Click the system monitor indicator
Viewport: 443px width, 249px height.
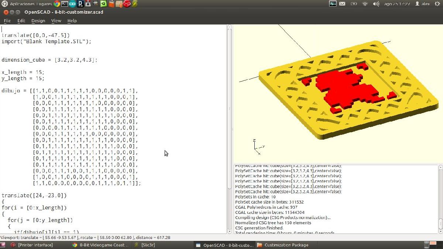coord(332,4)
